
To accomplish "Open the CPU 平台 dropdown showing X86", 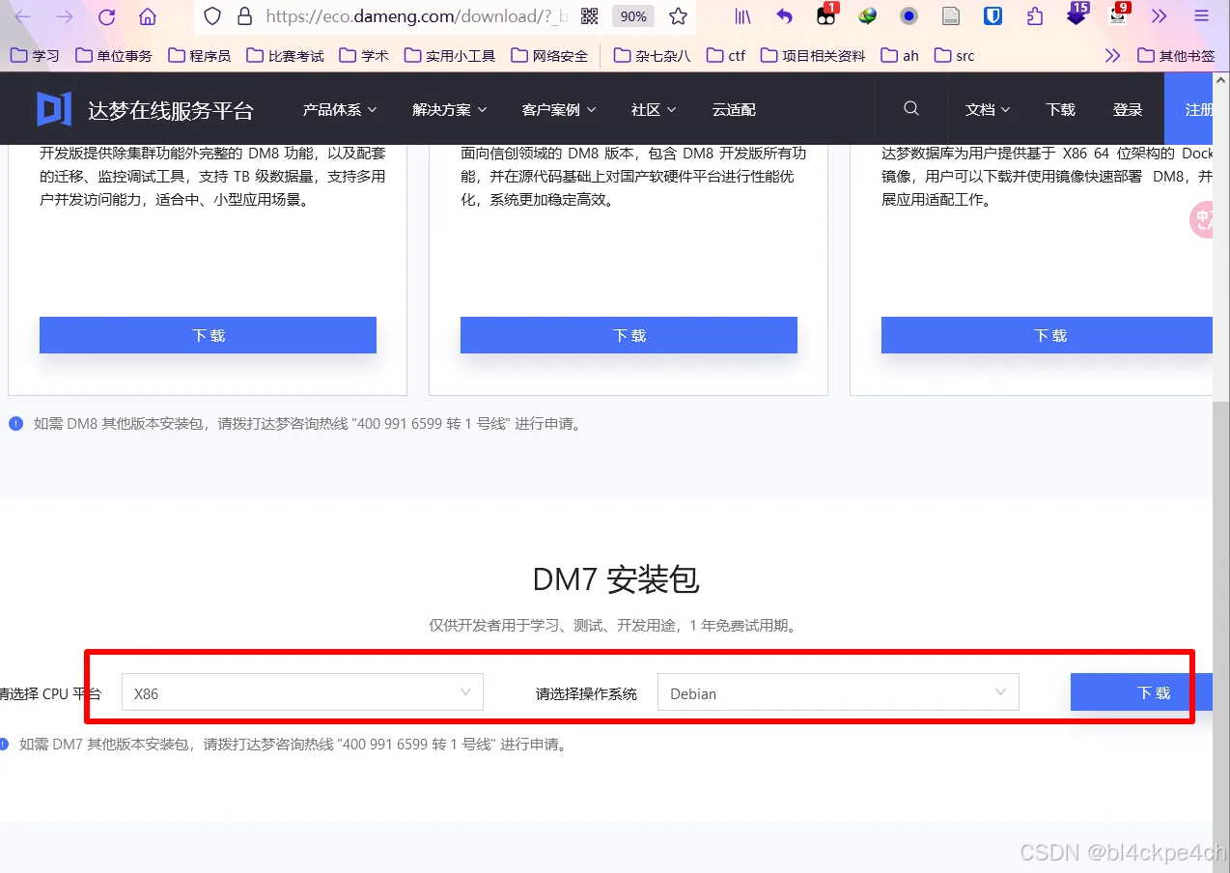I will coord(302,692).
